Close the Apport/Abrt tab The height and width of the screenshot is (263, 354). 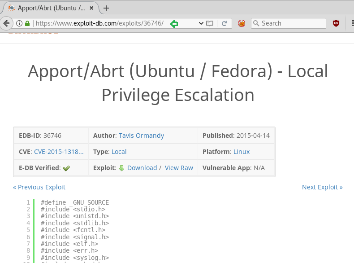(x=92, y=8)
